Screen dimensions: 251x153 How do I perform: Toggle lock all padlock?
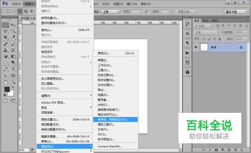[x=220, y=39]
